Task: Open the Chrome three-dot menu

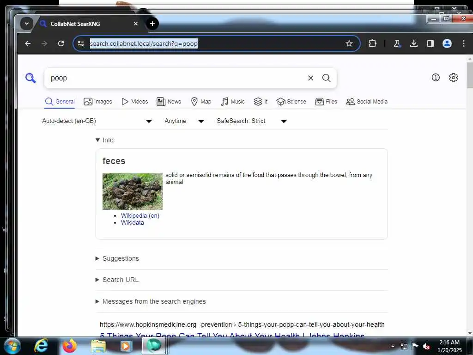Action: click(x=464, y=43)
